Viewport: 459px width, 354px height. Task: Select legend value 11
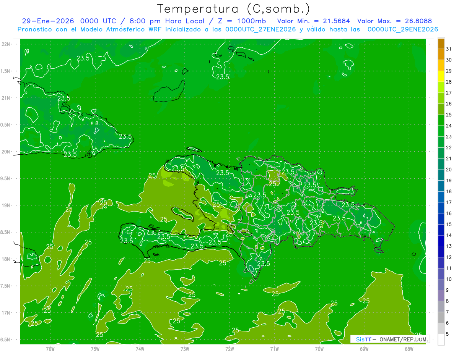(449, 268)
